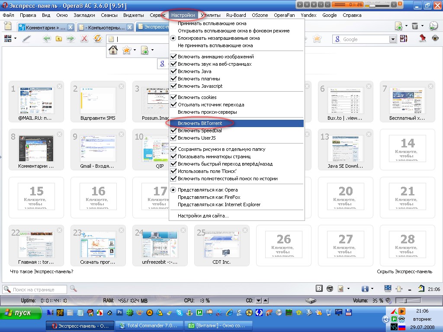
Task: Click the pale star right of the settings menu
Action: pyautogui.click(x=317, y=38)
